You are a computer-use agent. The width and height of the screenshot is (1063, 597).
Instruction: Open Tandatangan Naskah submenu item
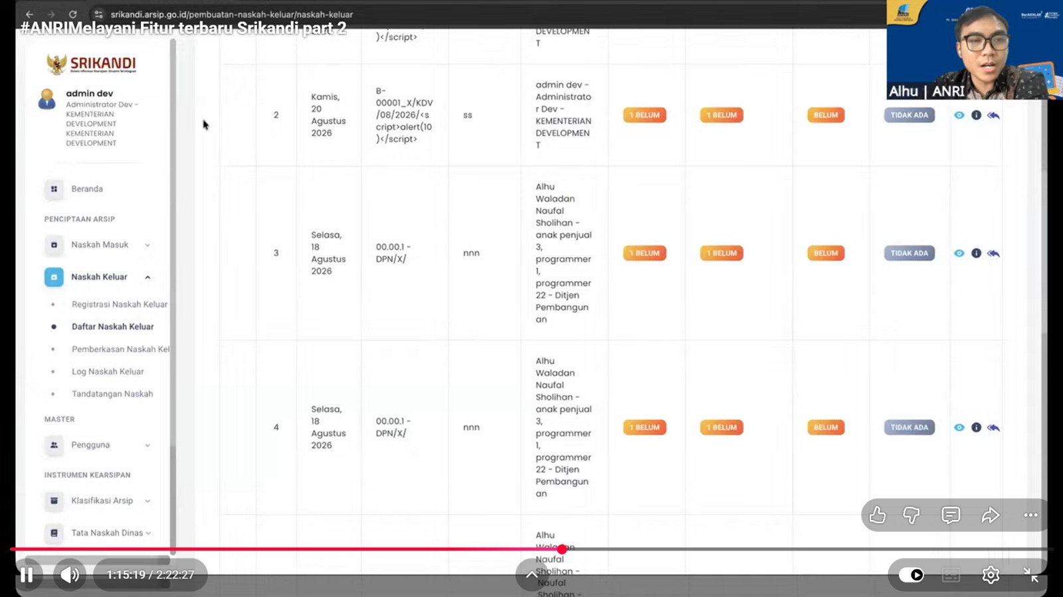112,394
